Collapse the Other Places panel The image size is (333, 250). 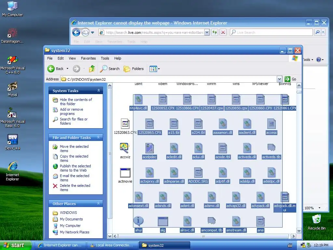[98, 203]
